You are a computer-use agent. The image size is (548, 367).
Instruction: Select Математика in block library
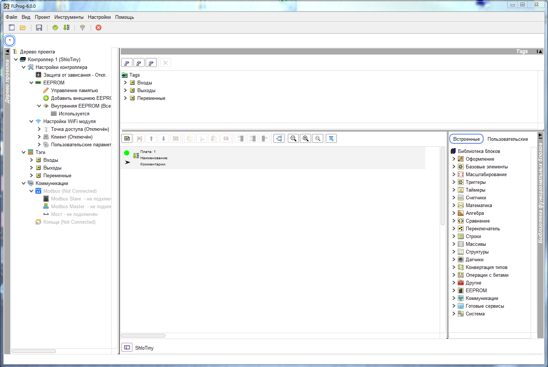(x=479, y=205)
